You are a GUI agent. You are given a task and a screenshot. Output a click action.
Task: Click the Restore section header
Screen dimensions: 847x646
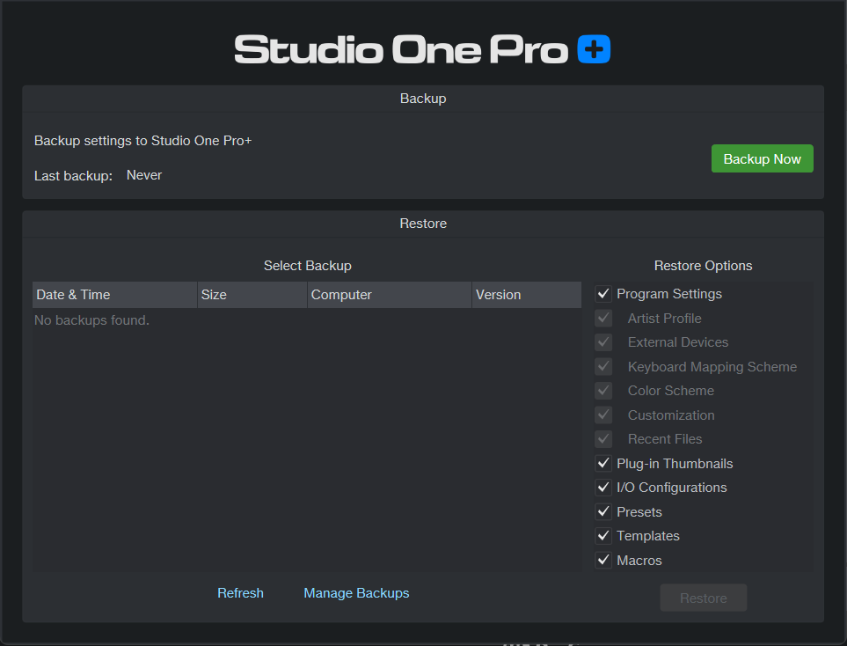[423, 224]
